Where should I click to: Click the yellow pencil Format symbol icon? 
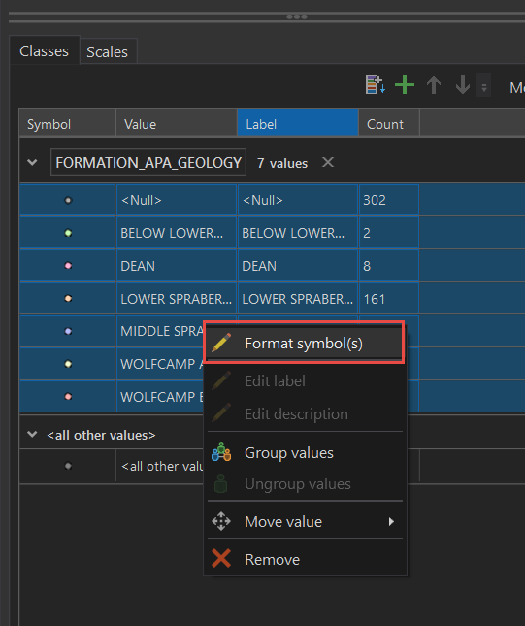pyautogui.click(x=221, y=343)
